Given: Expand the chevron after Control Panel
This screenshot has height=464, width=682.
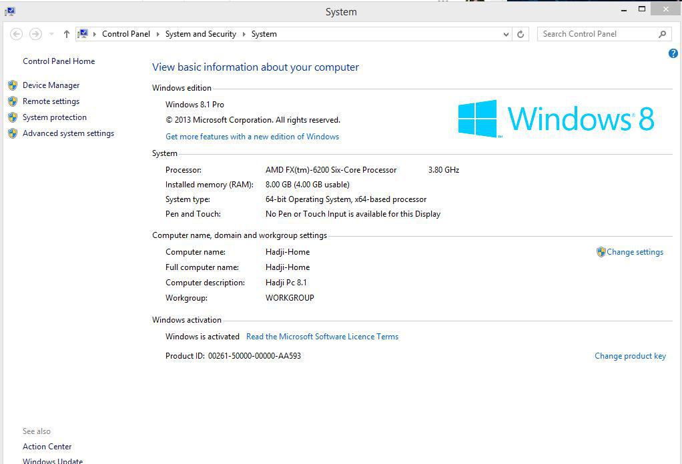Looking at the screenshot, I should [157, 34].
